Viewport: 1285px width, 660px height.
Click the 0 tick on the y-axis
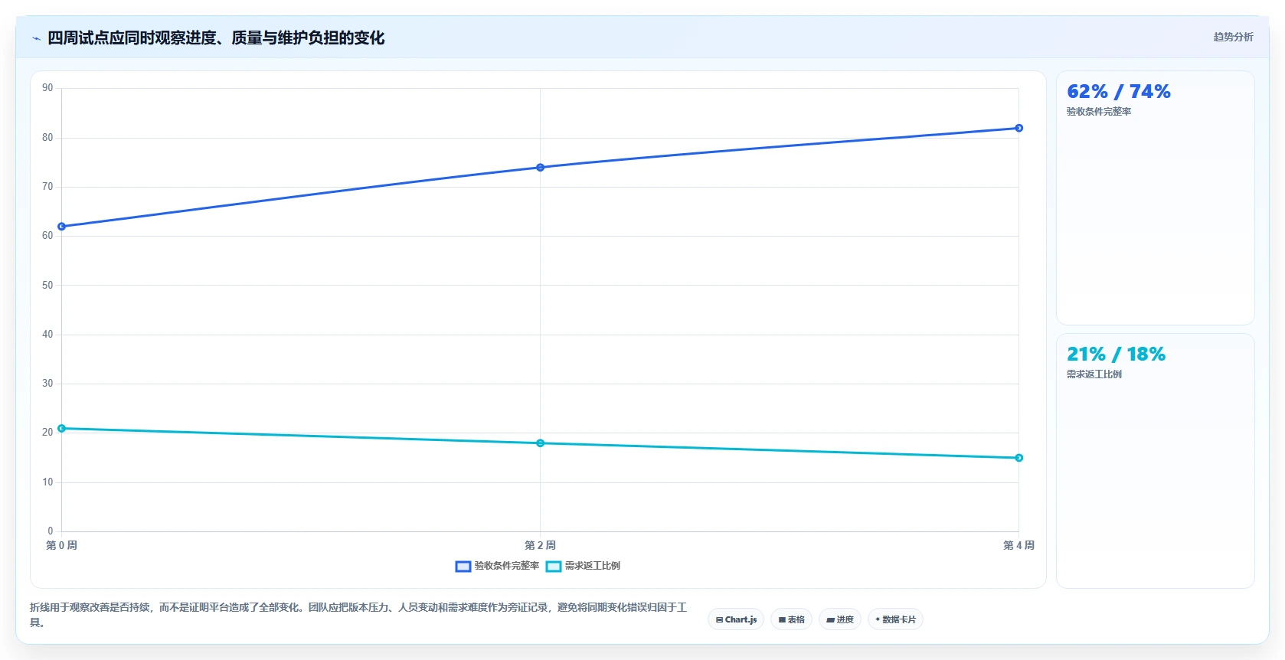pyautogui.click(x=51, y=531)
